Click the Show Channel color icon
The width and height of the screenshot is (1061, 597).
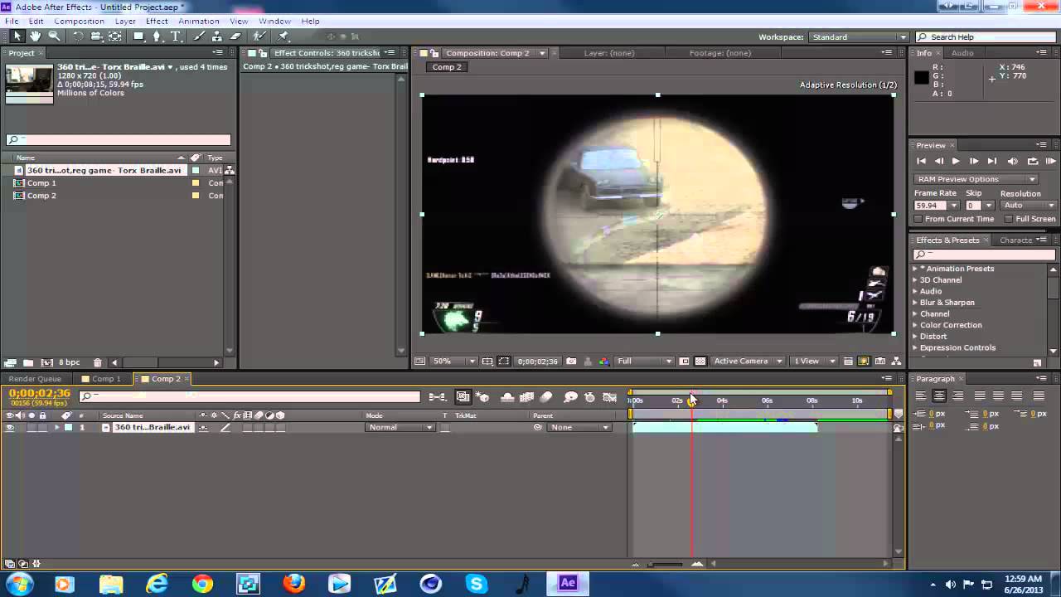(x=603, y=362)
